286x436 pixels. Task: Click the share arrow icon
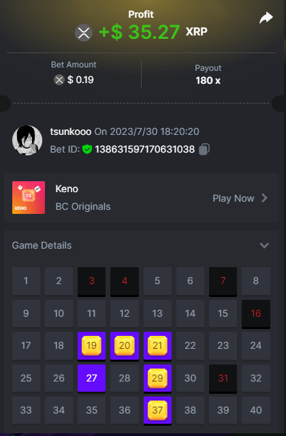[x=266, y=18]
